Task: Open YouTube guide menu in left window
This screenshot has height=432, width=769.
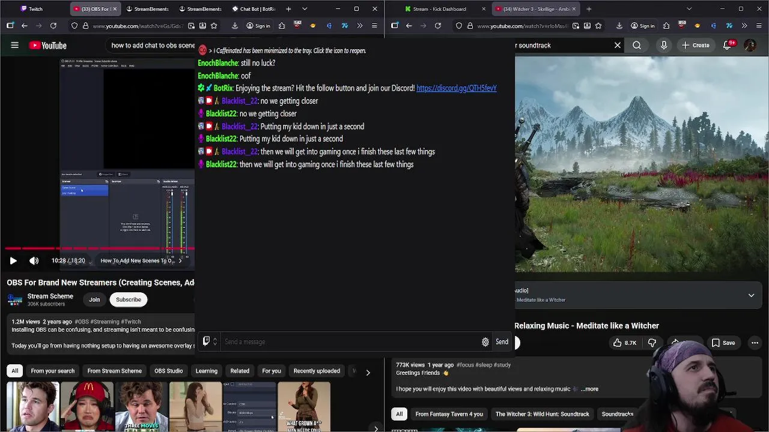Action: [x=14, y=45]
